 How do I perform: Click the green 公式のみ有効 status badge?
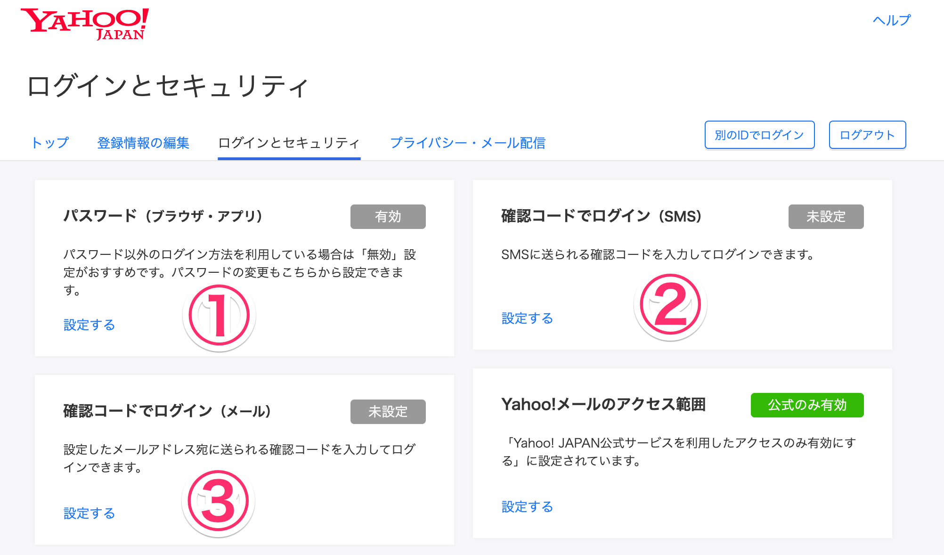click(807, 405)
